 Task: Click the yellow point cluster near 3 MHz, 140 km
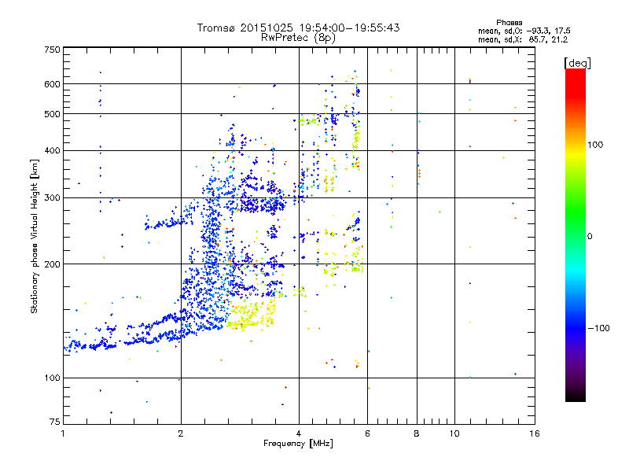tap(251, 315)
